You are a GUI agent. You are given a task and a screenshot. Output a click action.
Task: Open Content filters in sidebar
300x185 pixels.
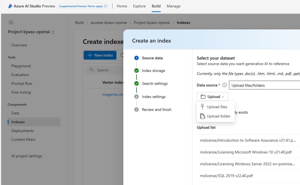[23, 139]
